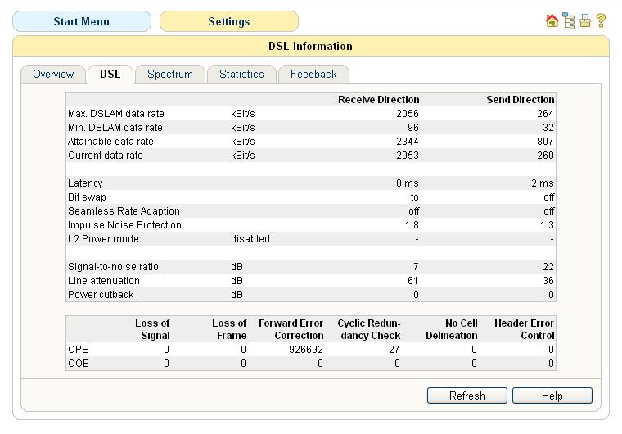
Task: Click the printer icon
Action: [585, 20]
